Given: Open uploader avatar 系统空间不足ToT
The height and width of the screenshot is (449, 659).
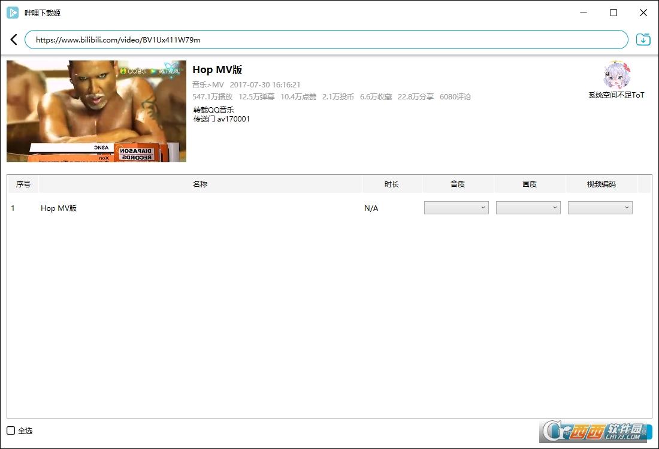Looking at the screenshot, I should 616,75.
